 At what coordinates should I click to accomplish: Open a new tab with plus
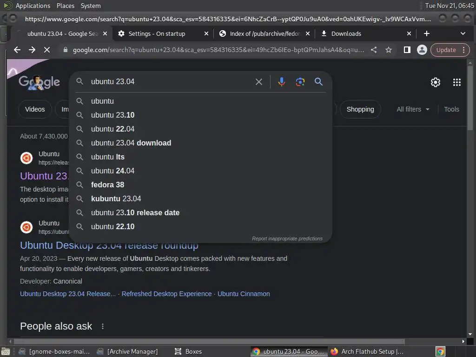pos(427,33)
